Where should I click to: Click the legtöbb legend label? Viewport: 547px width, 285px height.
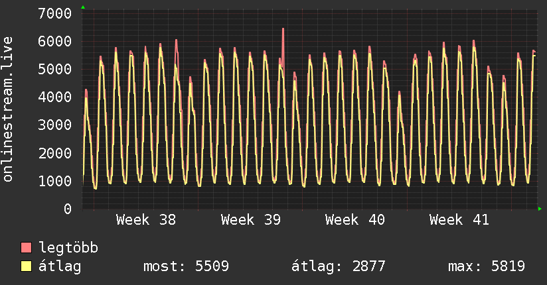click(x=68, y=248)
